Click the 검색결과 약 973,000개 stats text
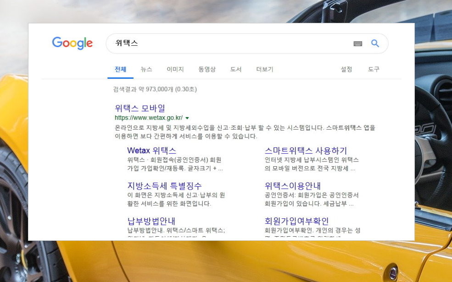The width and height of the screenshot is (452, 282). (x=155, y=89)
